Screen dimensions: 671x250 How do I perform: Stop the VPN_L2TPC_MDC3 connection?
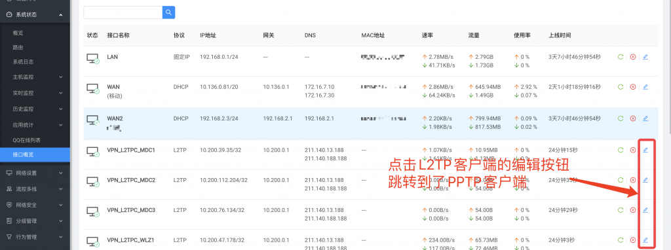point(633,210)
